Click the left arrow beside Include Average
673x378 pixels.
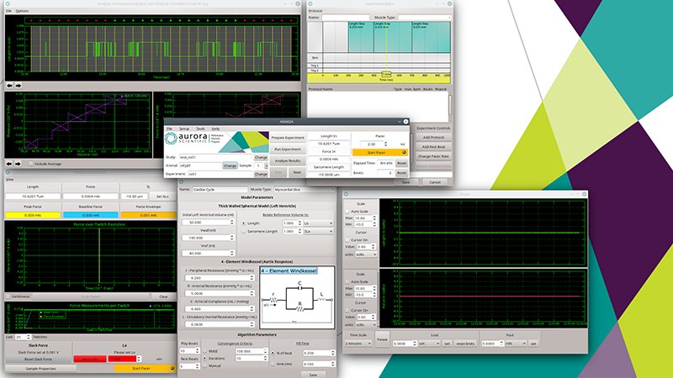9,164
